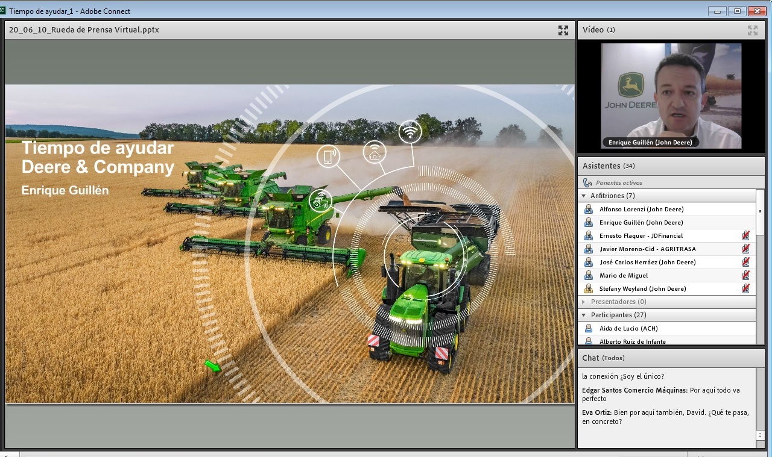
Task: Click the smartphone icon on the slide
Action: [328, 157]
